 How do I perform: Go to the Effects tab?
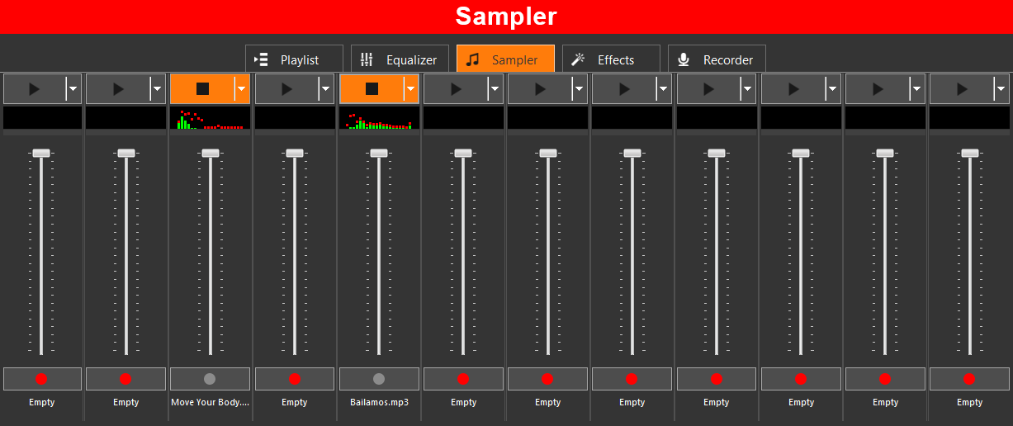[x=611, y=59]
